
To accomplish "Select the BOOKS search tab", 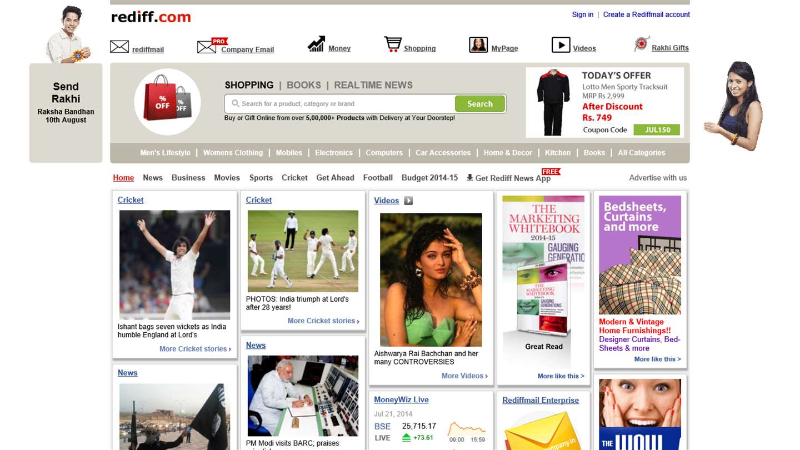I will tap(304, 85).
